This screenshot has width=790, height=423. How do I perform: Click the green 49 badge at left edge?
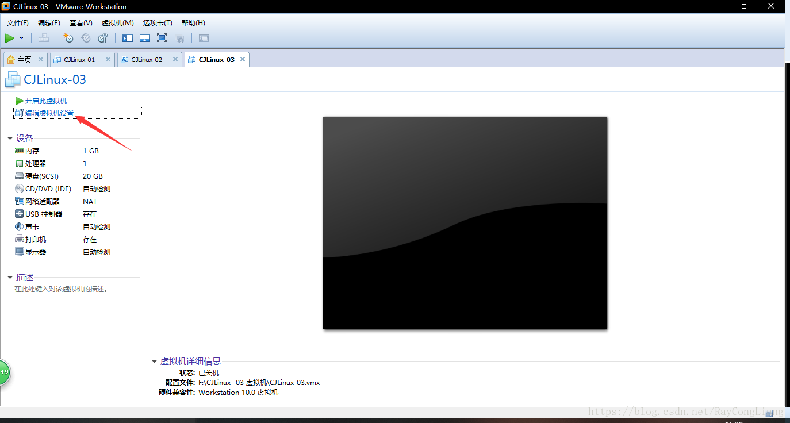tap(5, 372)
